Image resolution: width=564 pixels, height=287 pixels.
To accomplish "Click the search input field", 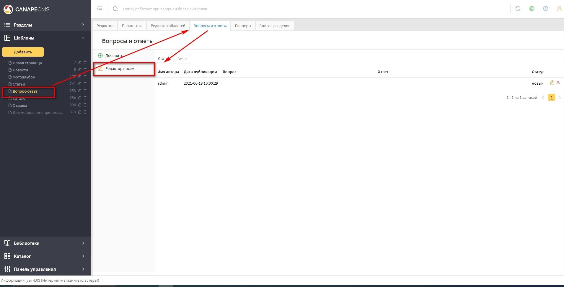I will (x=207, y=9).
